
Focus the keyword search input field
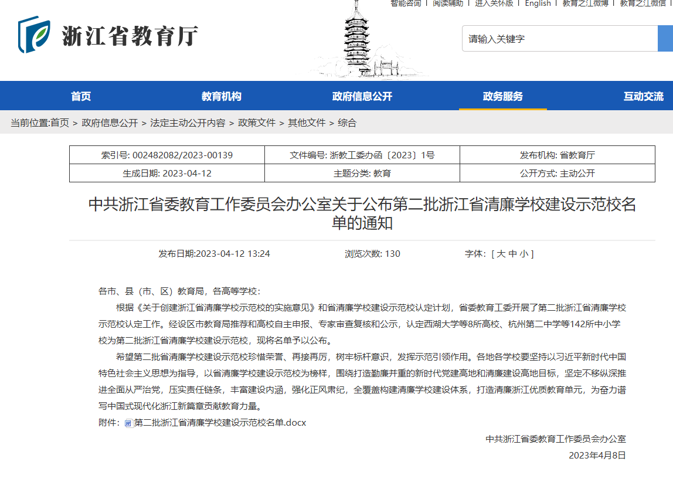point(560,39)
